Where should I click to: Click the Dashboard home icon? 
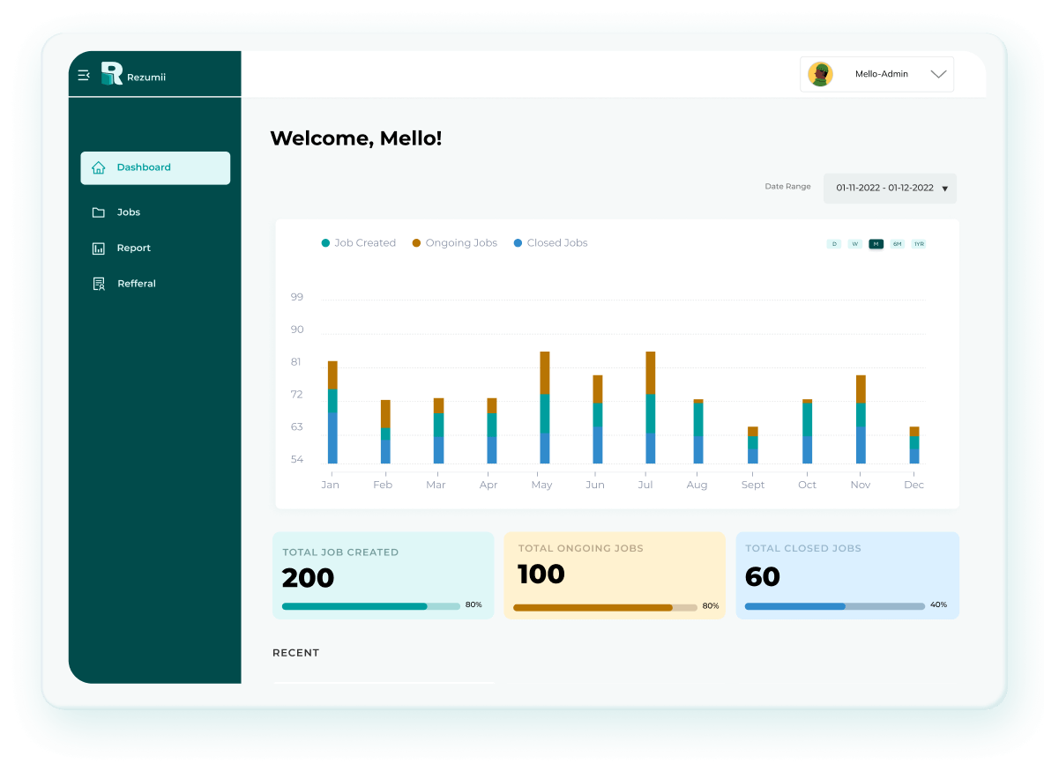[99, 167]
